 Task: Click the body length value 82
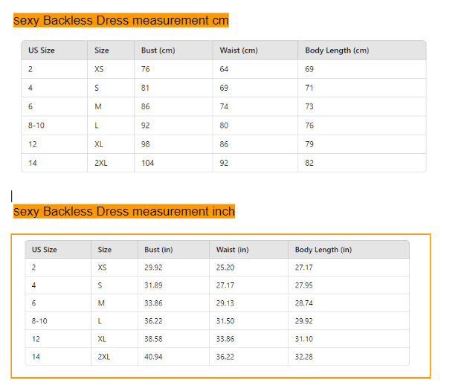(x=309, y=163)
